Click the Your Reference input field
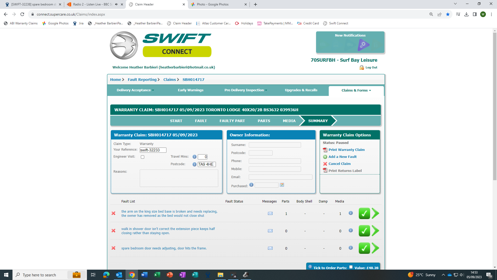This screenshot has height=280, width=497. pos(153,150)
